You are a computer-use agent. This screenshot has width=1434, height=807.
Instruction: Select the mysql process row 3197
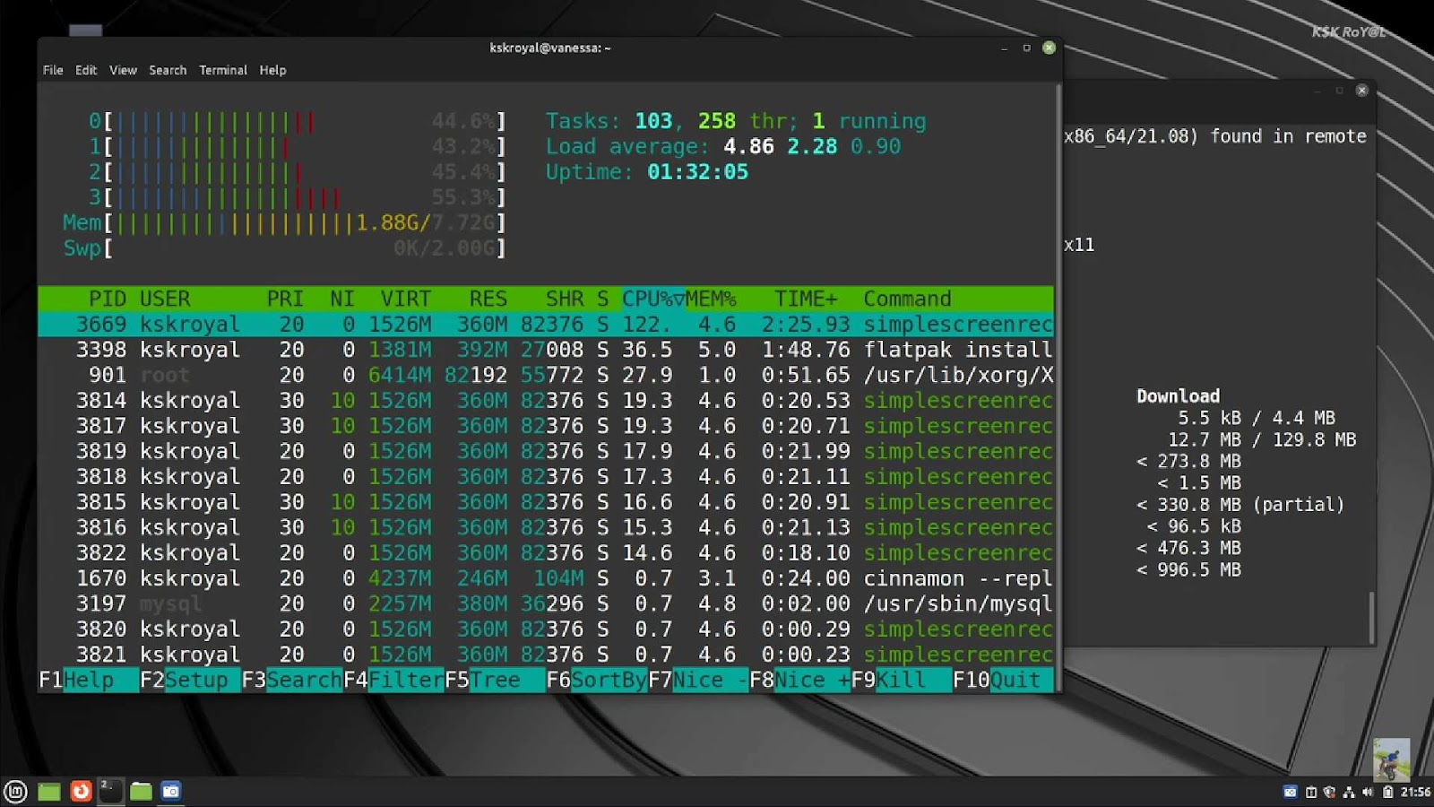(x=546, y=603)
